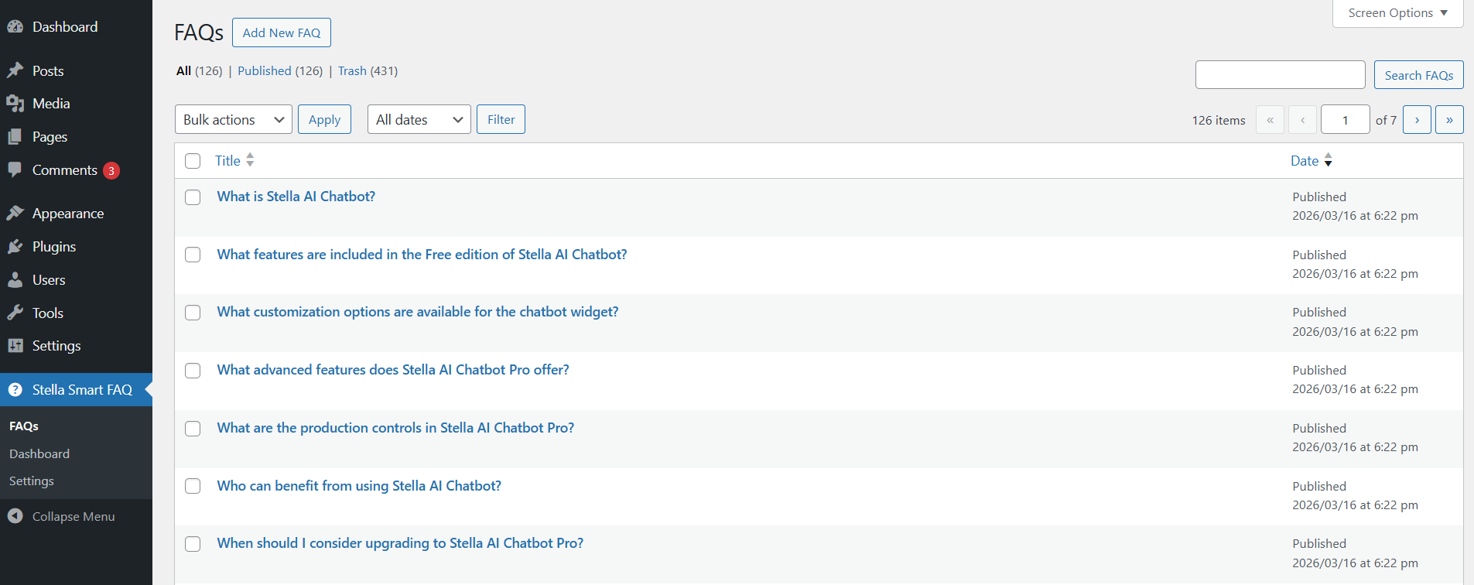Viewport: 1474px width, 585px height.
Task: Open Appearance menu in sidebar
Action: click(x=68, y=214)
